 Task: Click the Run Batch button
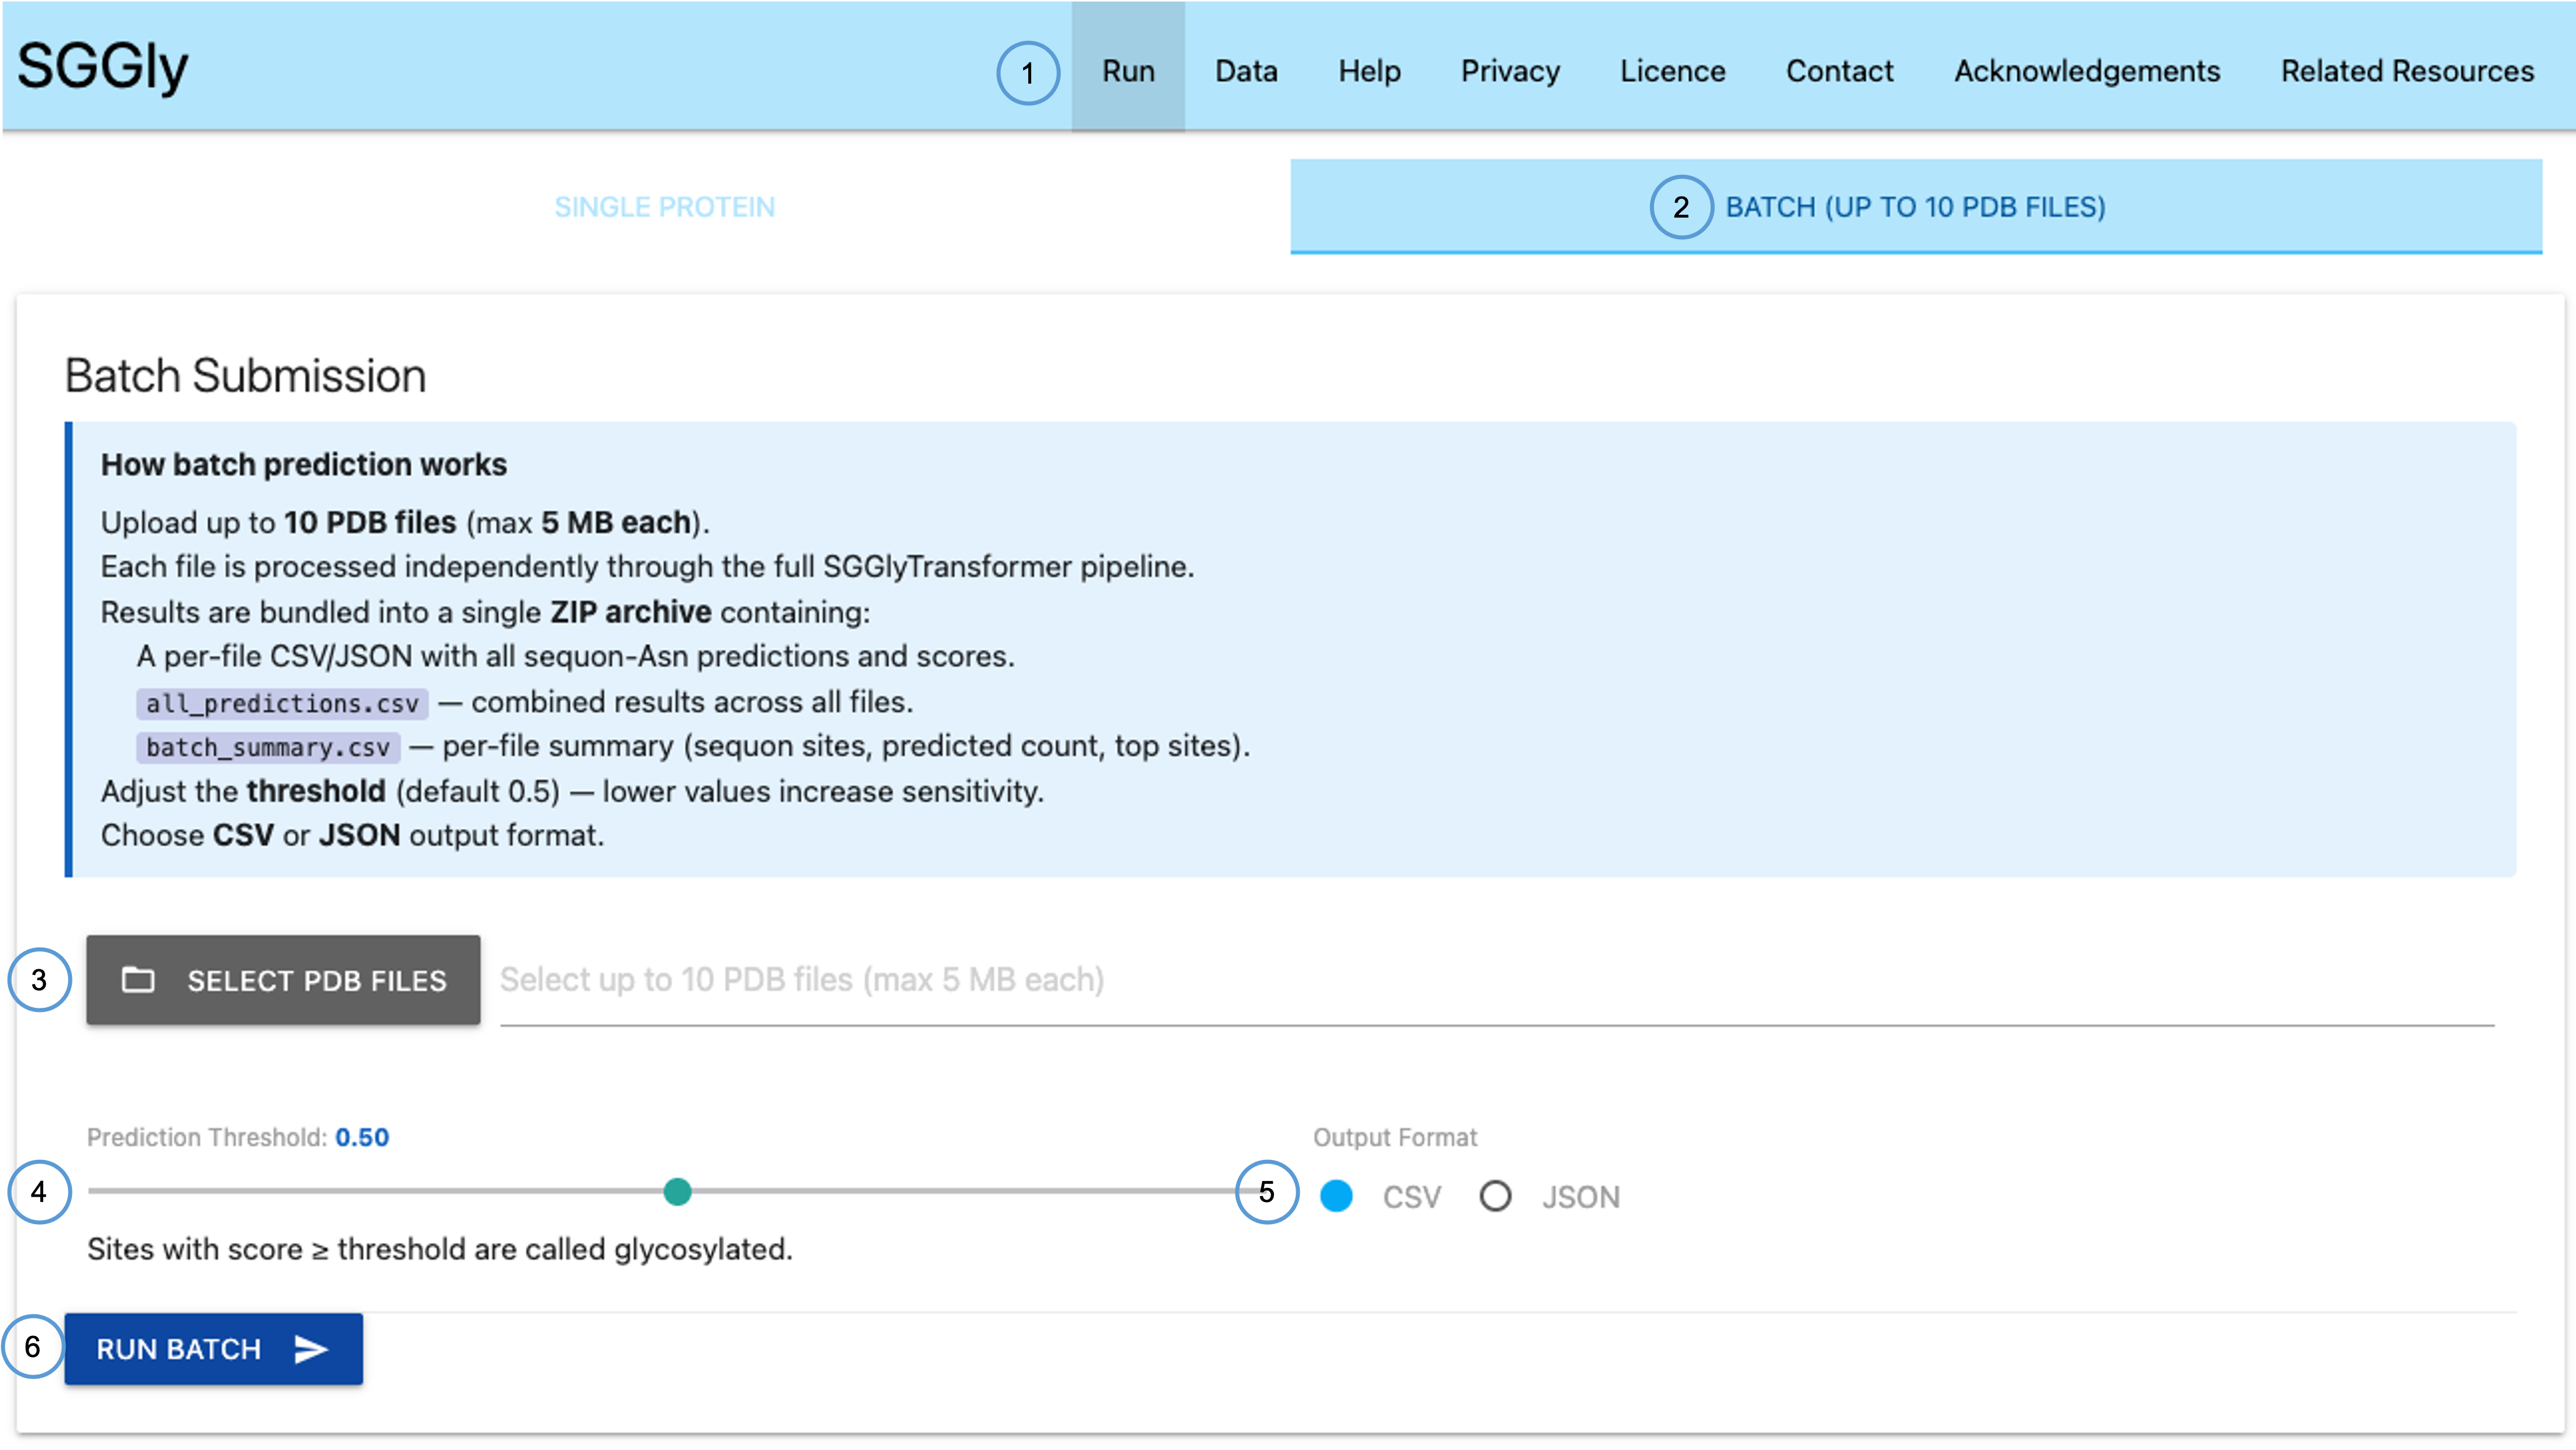[x=213, y=1349]
